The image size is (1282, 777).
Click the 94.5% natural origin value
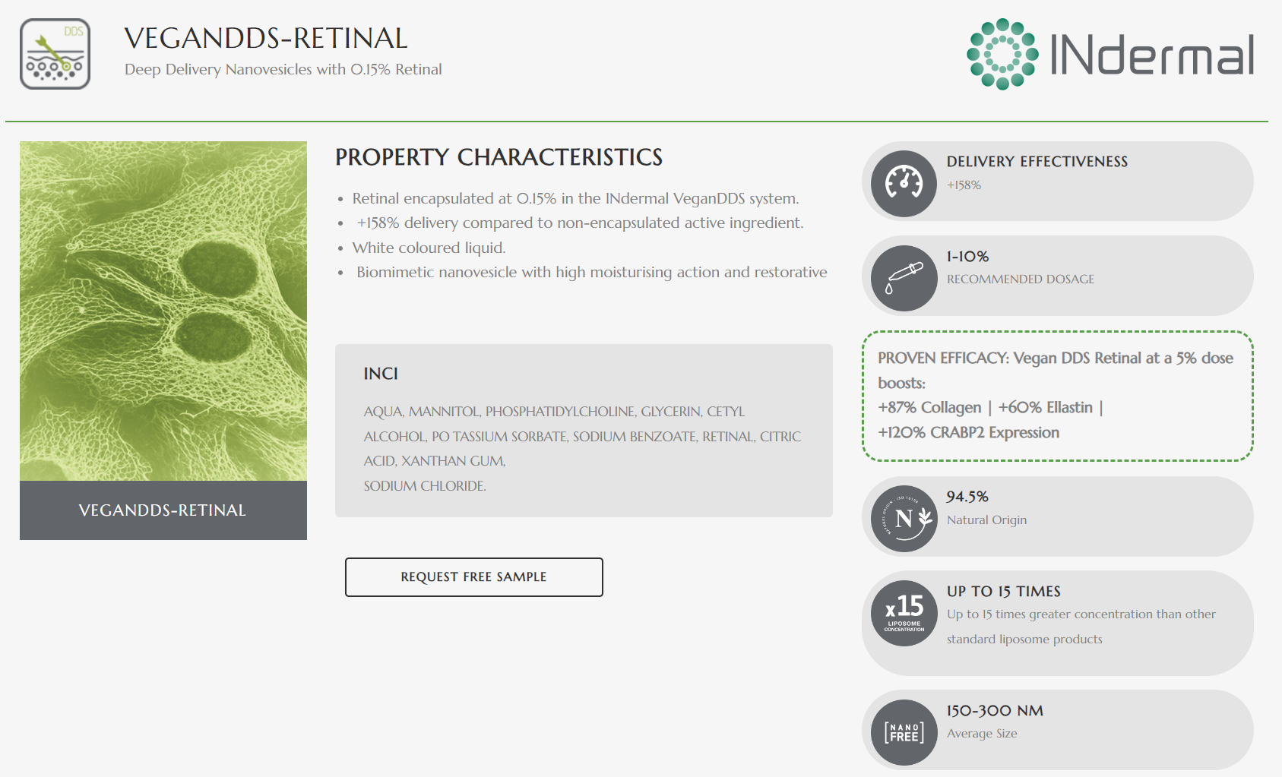click(967, 497)
